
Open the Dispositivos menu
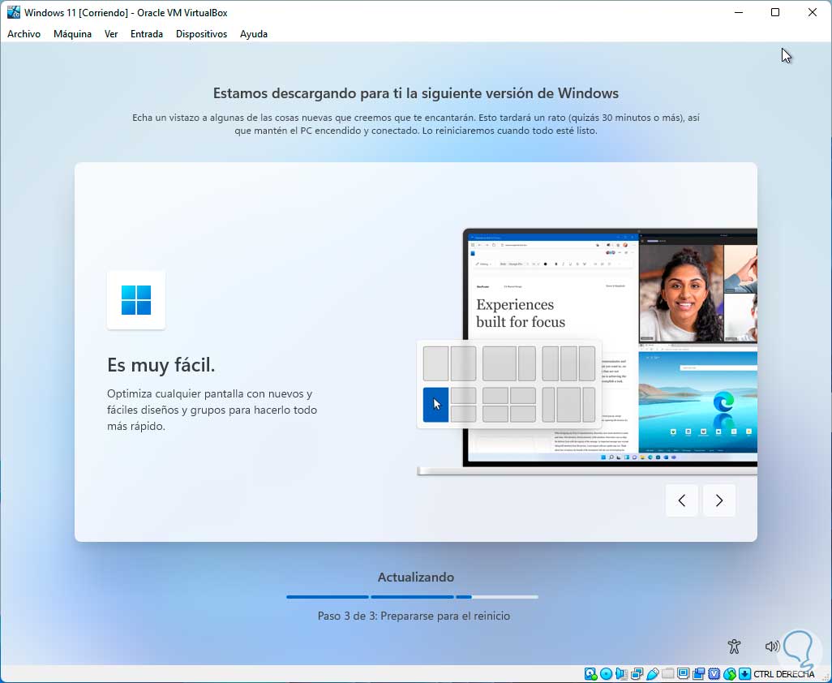[202, 34]
